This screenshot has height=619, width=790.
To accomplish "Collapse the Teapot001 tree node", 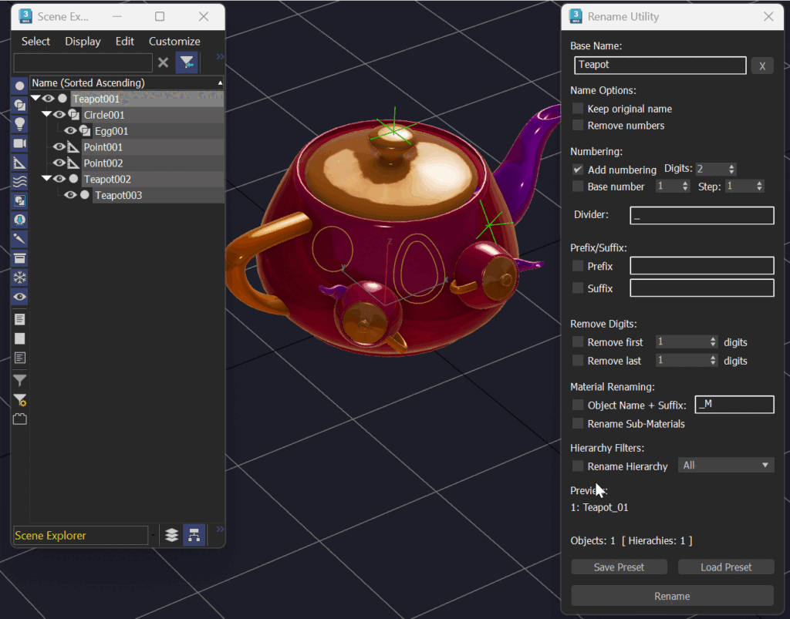I will (x=35, y=98).
